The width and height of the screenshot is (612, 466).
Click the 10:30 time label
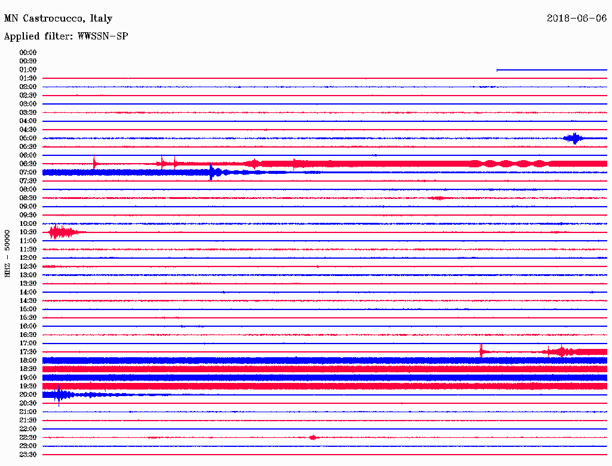(x=27, y=232)
